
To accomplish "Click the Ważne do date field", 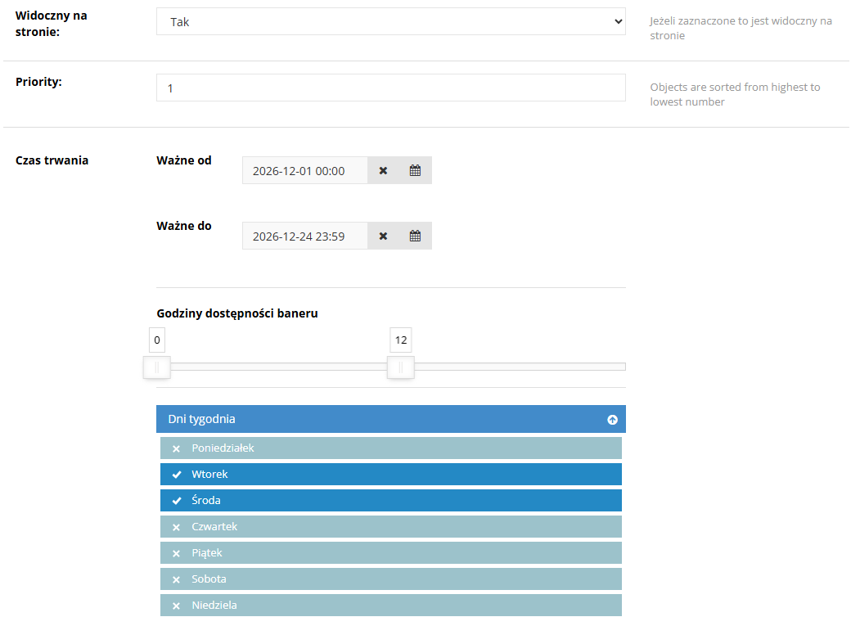I will click(x=305, y=236).
